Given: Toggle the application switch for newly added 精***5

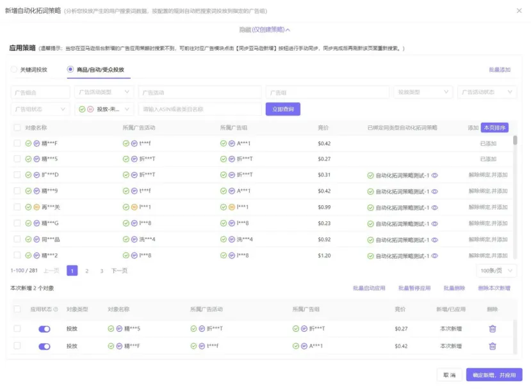Looking at the screenshot, I should coord(44,329).
